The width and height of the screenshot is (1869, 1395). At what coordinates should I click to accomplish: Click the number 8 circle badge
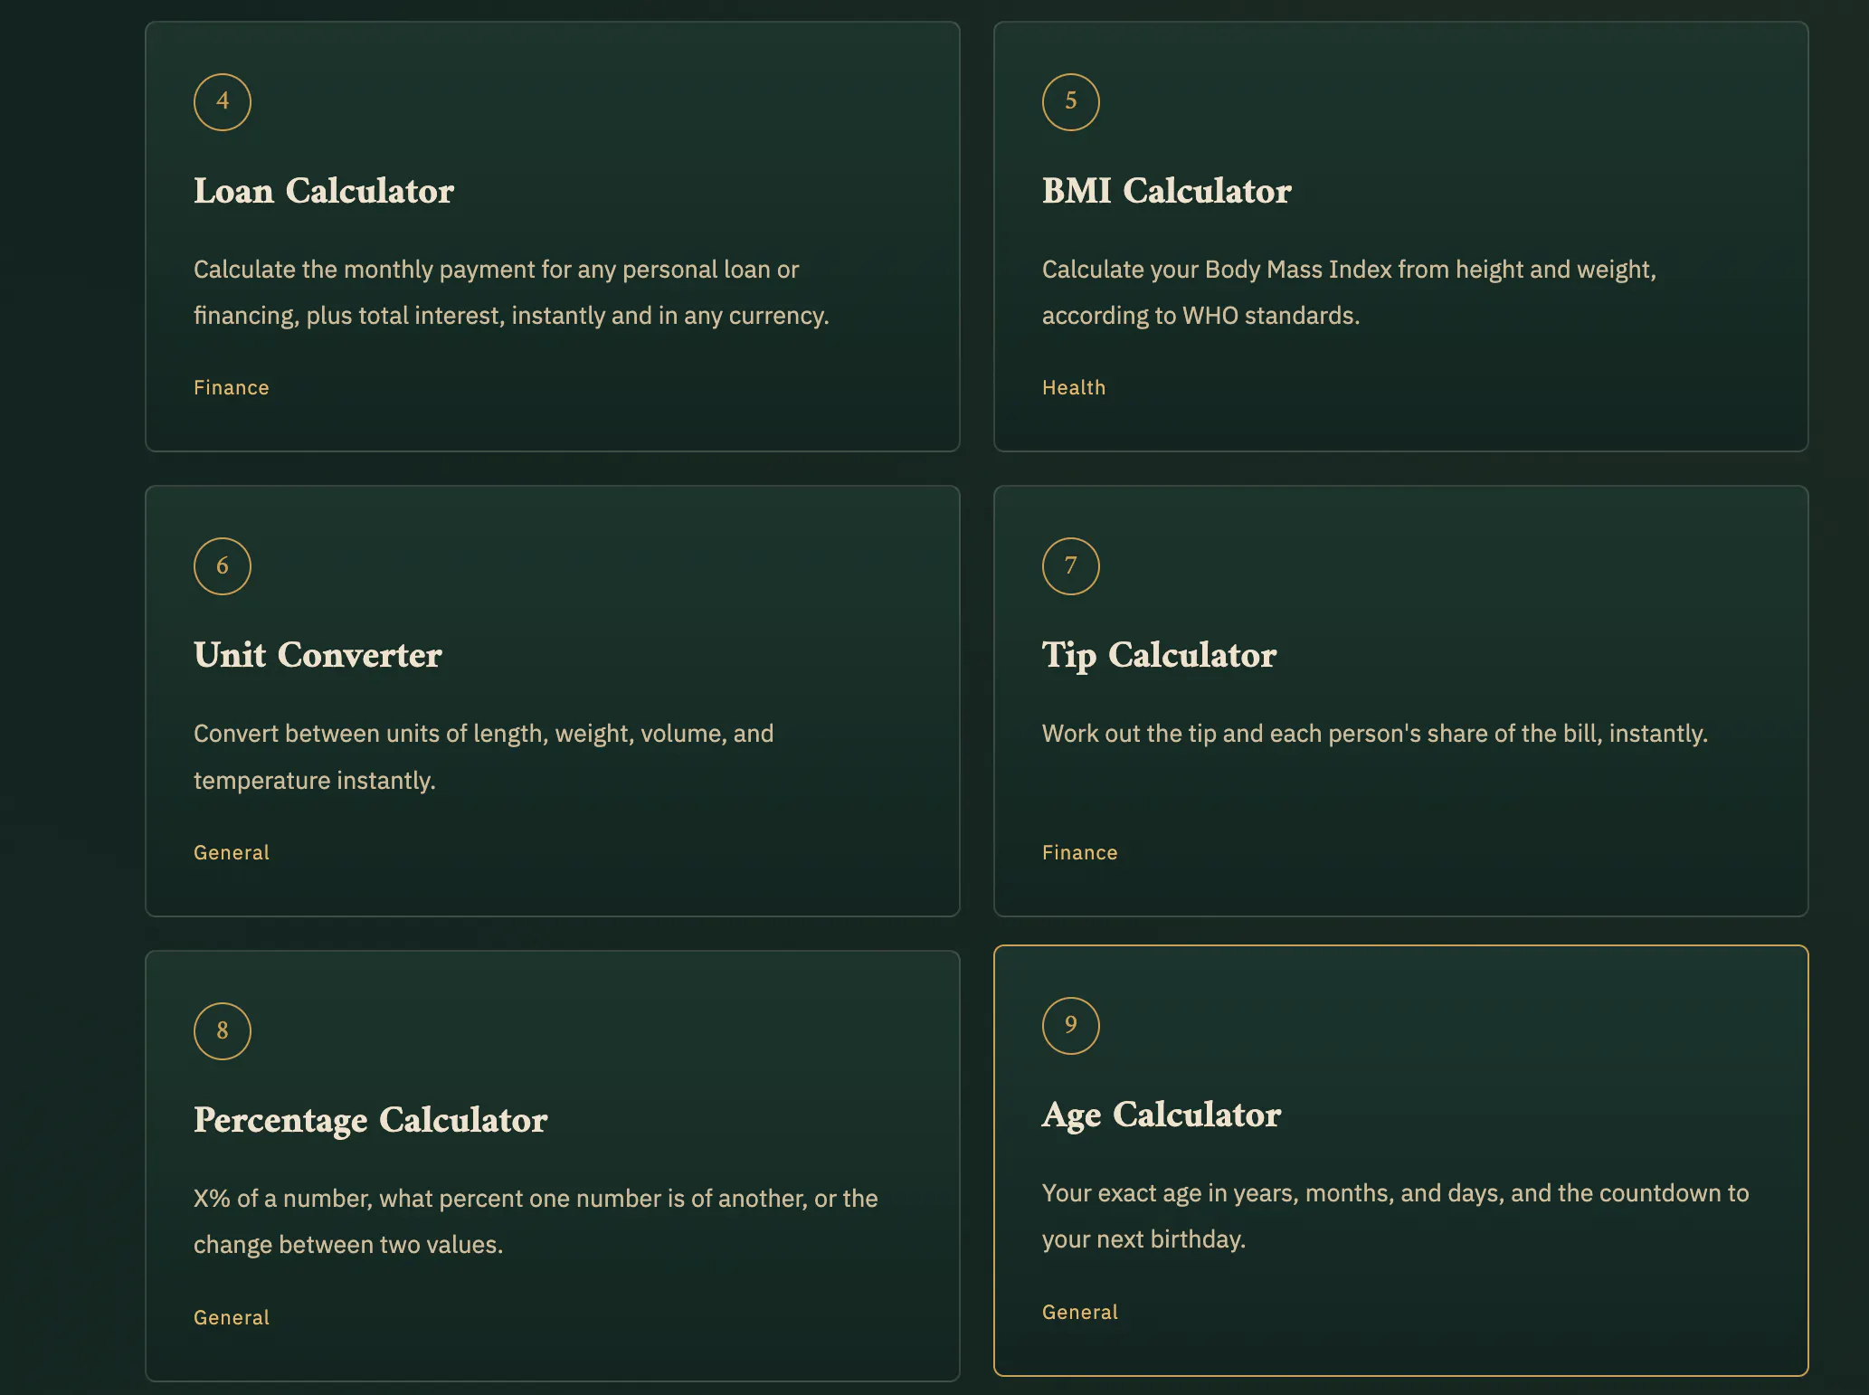point(223,1031)
